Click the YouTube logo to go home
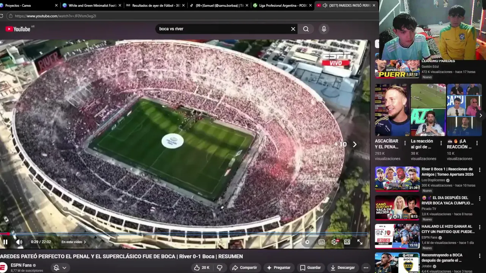 (18, 29)
